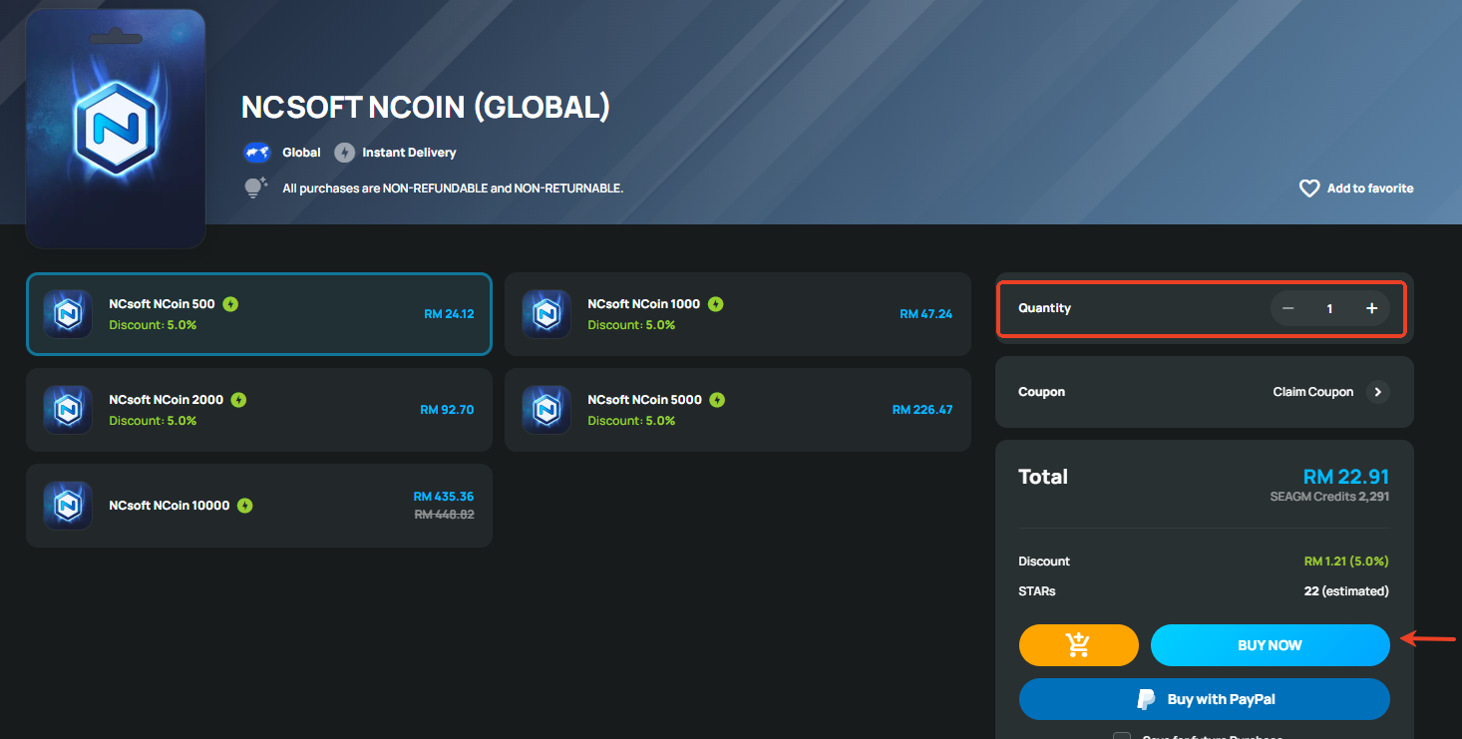Click the green lightning badge beside NCoin 2000

click(238, 400)
